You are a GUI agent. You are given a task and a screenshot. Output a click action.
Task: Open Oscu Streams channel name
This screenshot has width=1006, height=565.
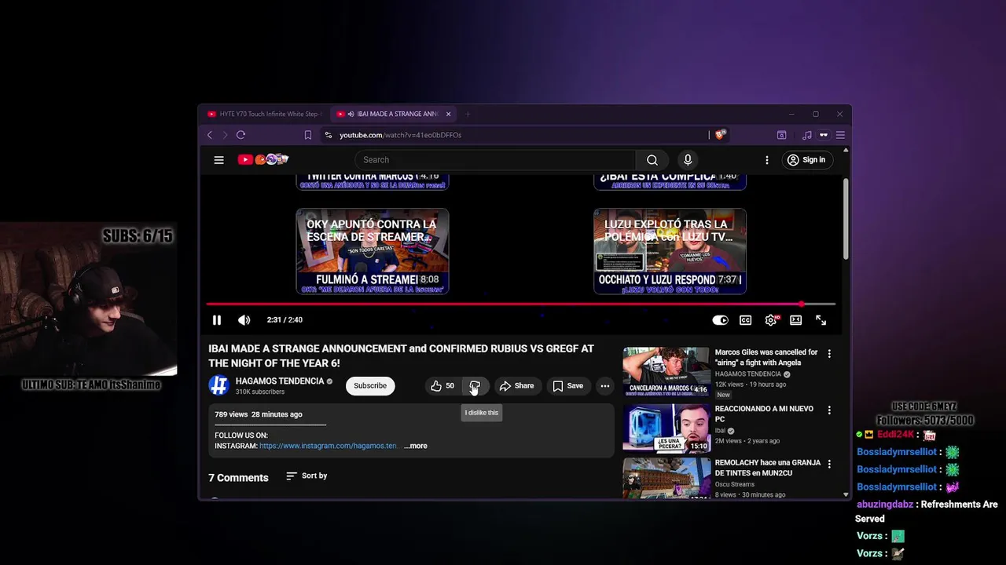(x=735, y=485)
